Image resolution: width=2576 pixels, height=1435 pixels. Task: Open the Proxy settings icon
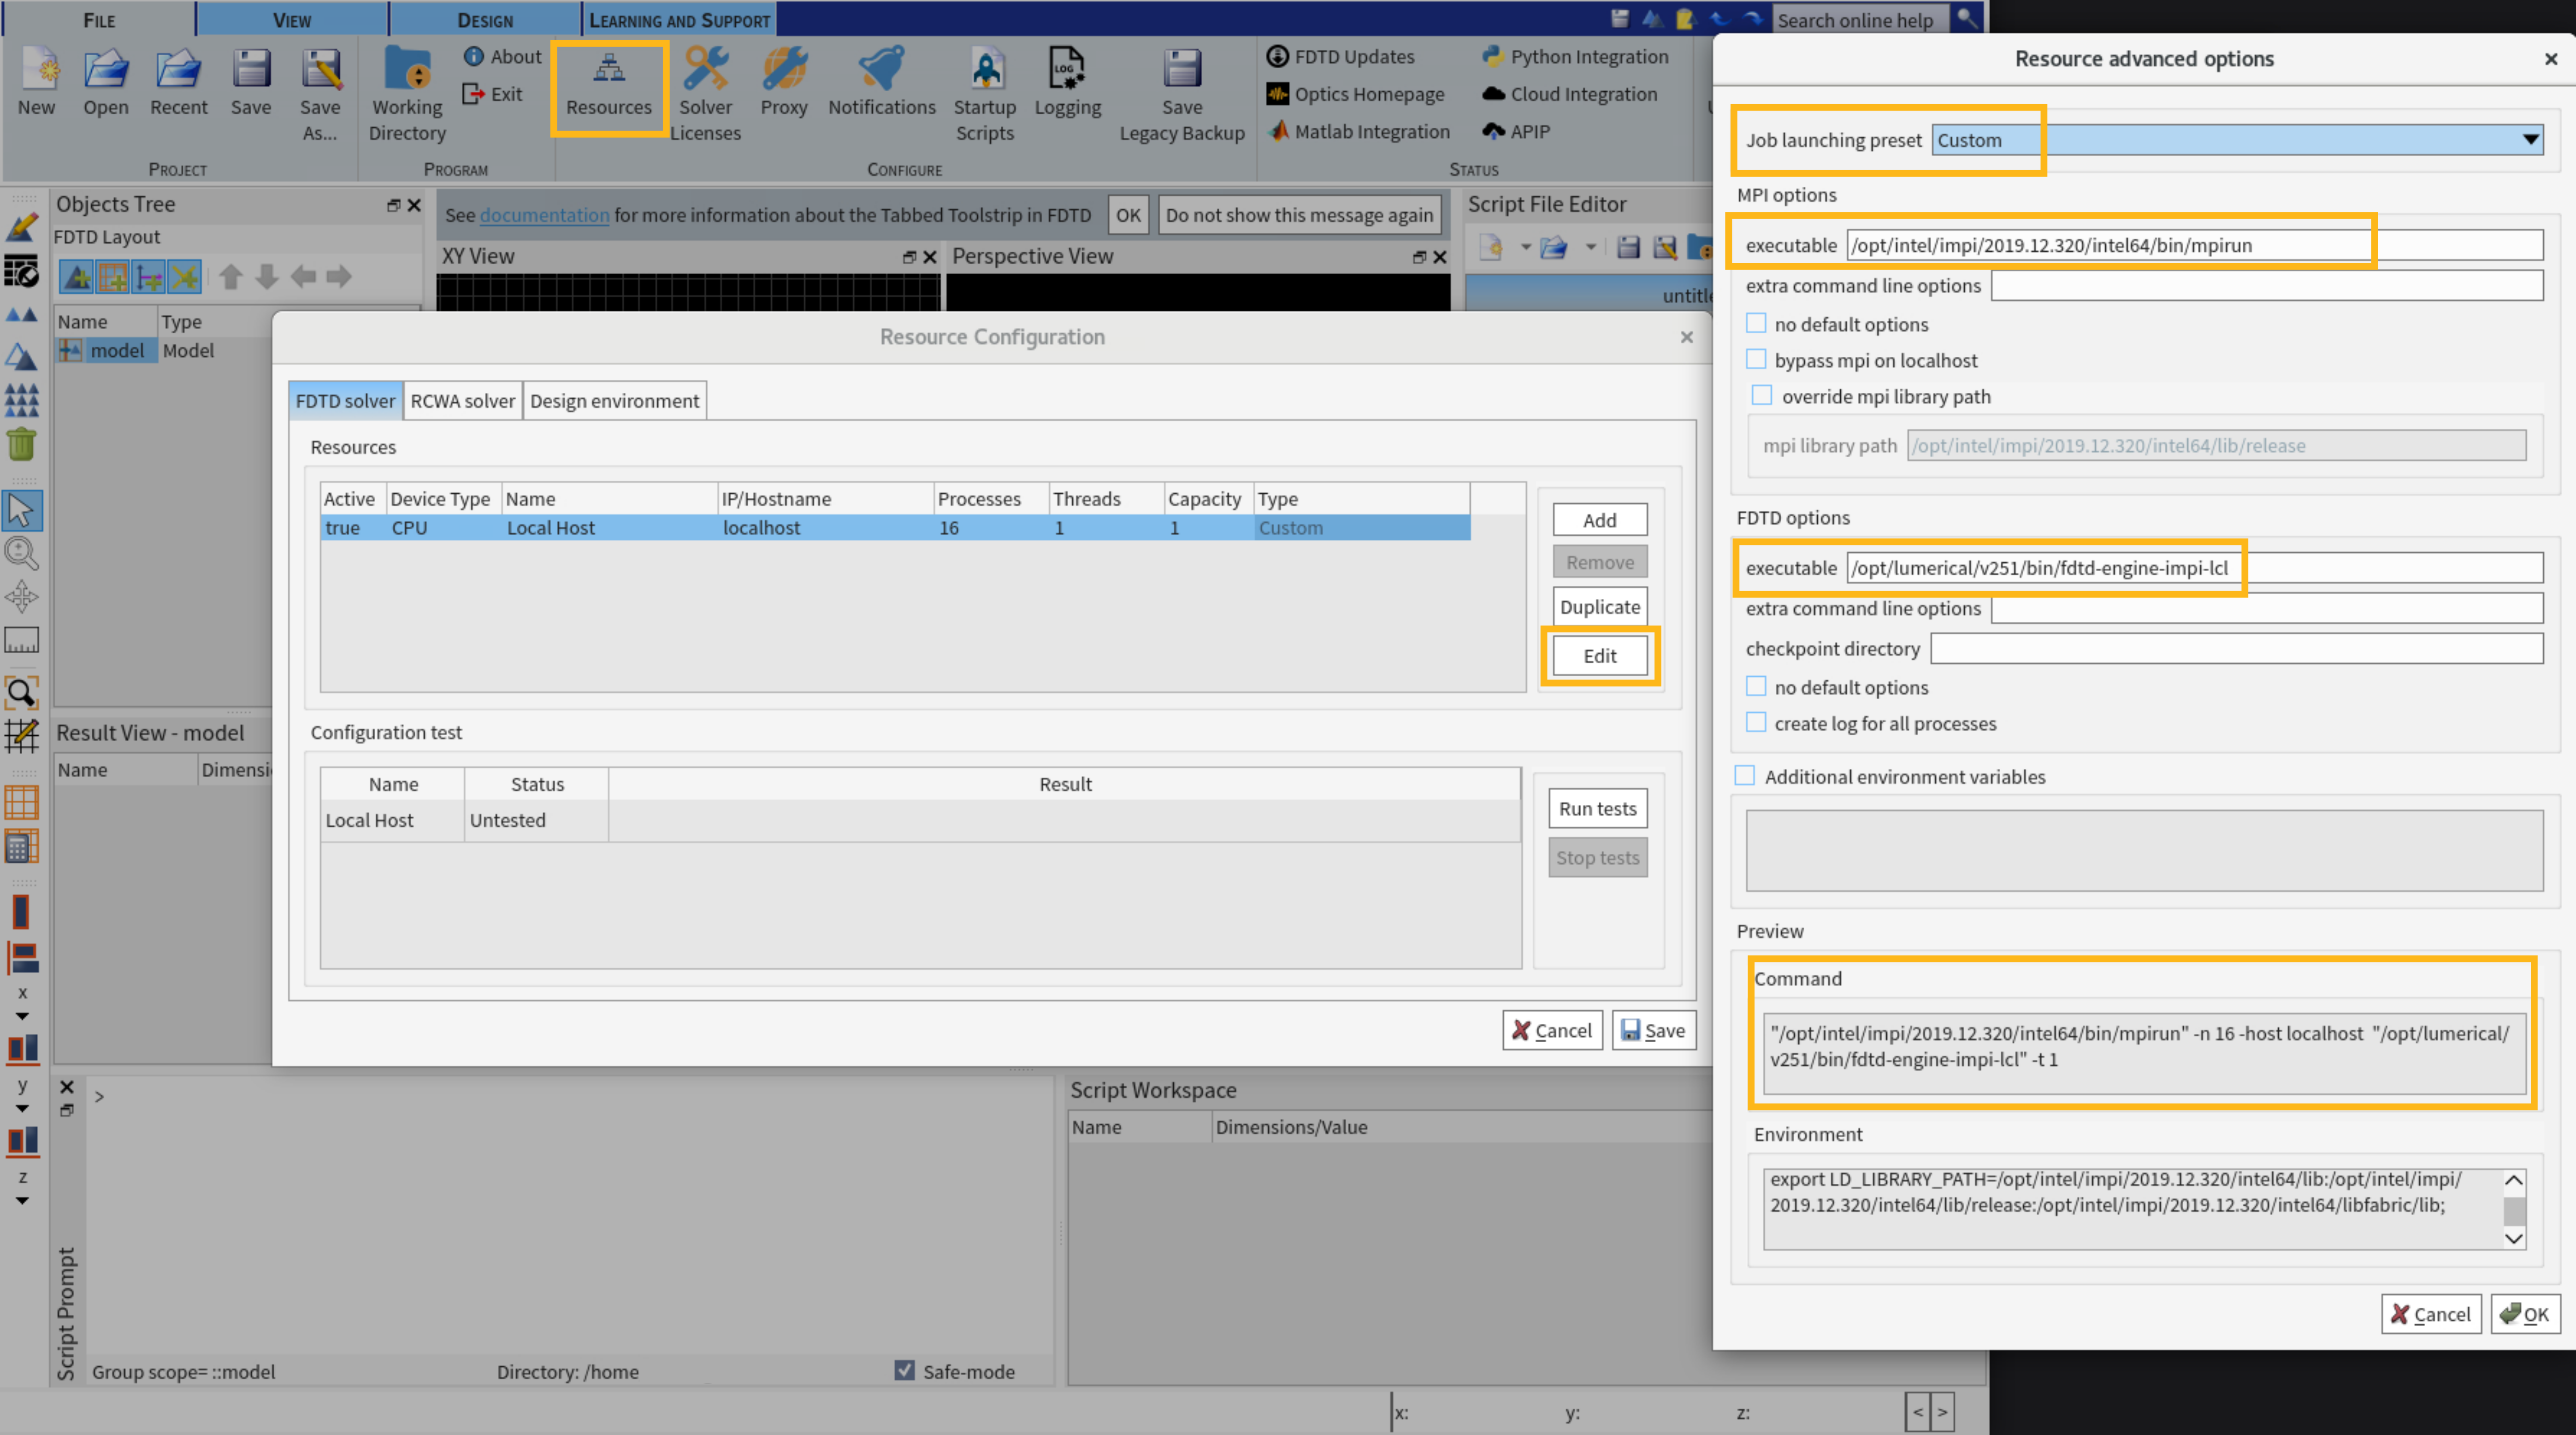784,81
